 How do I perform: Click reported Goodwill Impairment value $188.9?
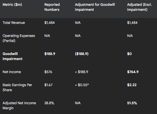pyautogui.click(x=50, y=54)
